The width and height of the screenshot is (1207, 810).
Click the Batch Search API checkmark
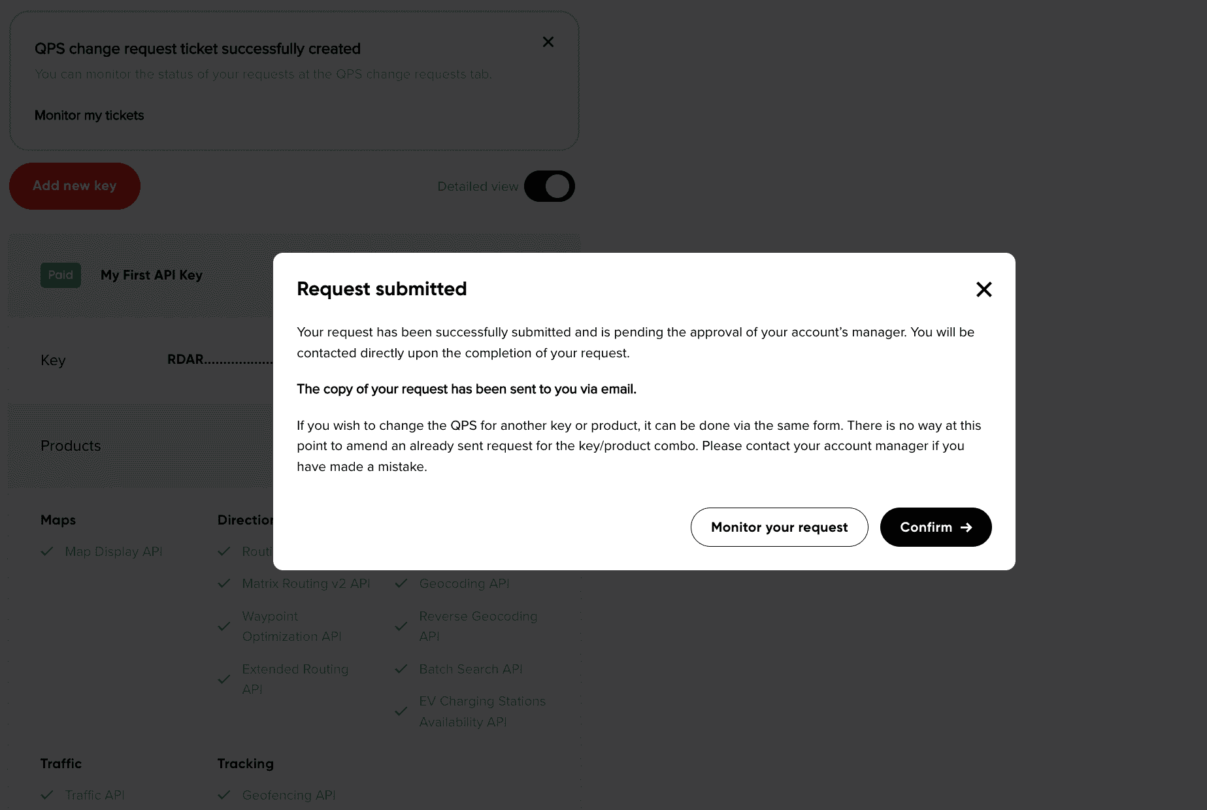pyautogui.click(x=401, y=669)
